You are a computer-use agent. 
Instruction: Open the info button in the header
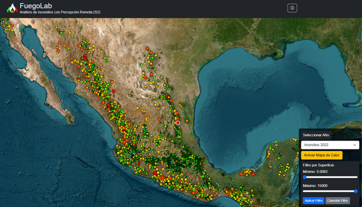pos(292,8)
